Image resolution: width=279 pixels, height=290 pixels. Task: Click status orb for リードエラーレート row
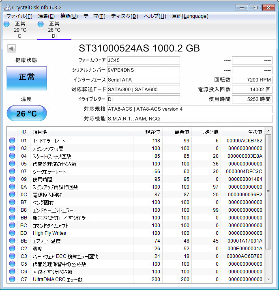click(12, 141)
